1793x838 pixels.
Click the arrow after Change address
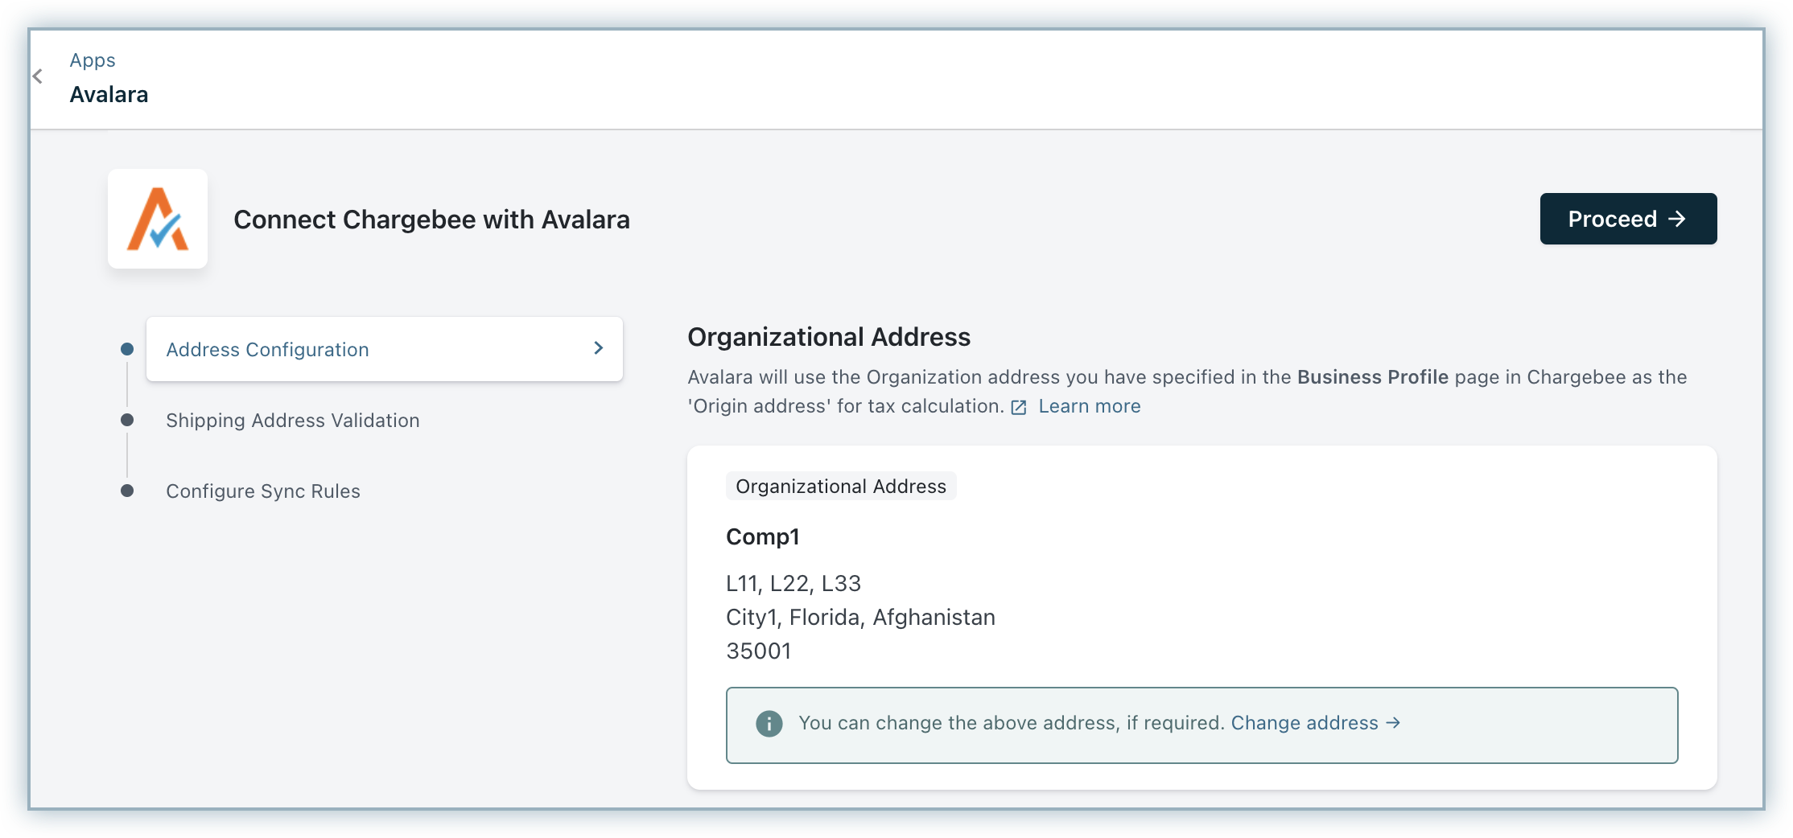point(1393,723)
